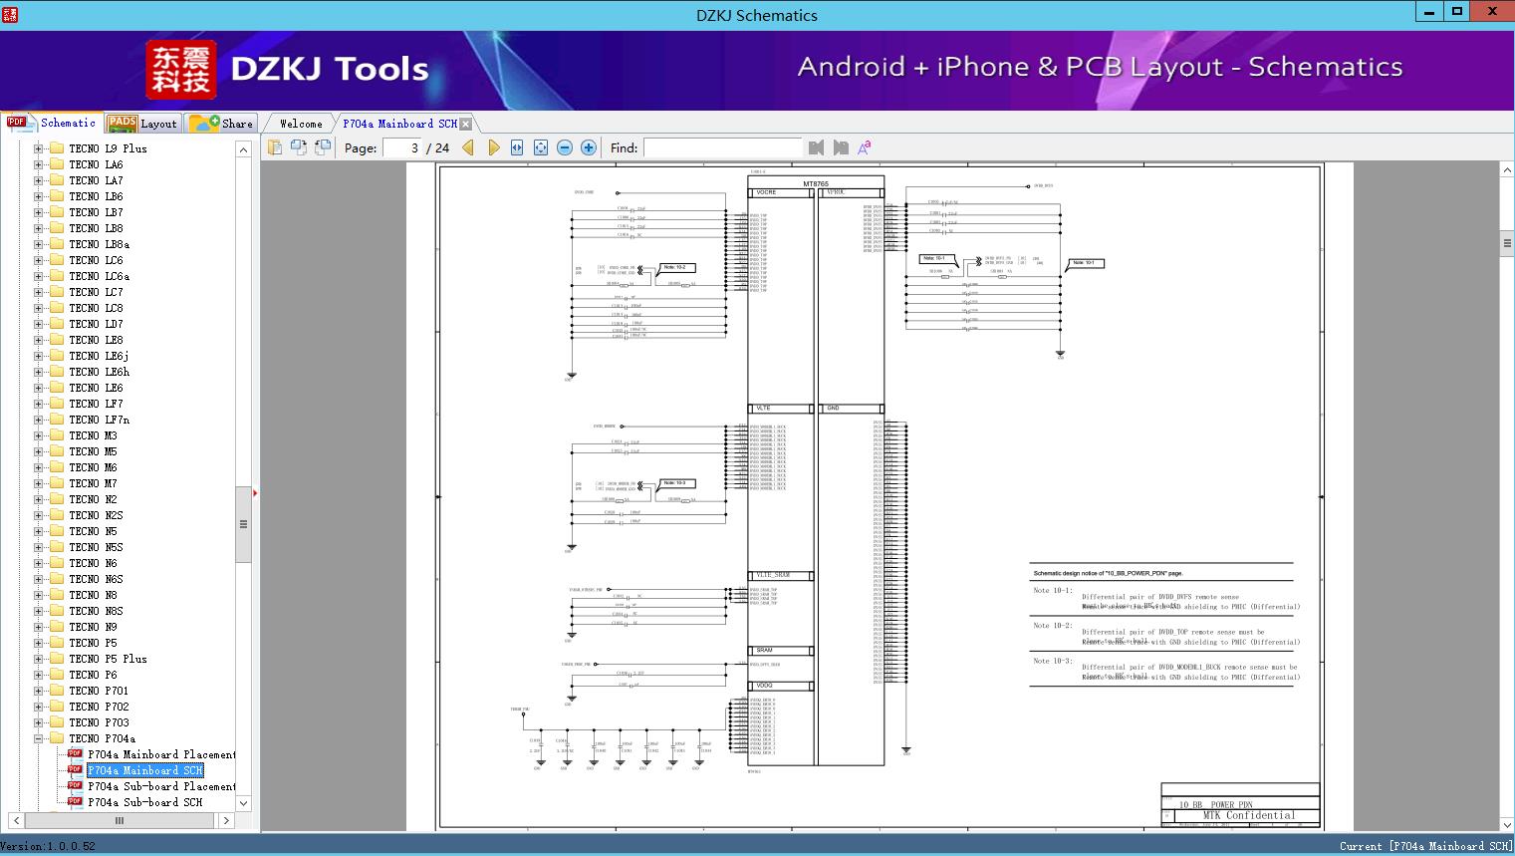Zoom out with the minus icon

[x=565, y=147]
